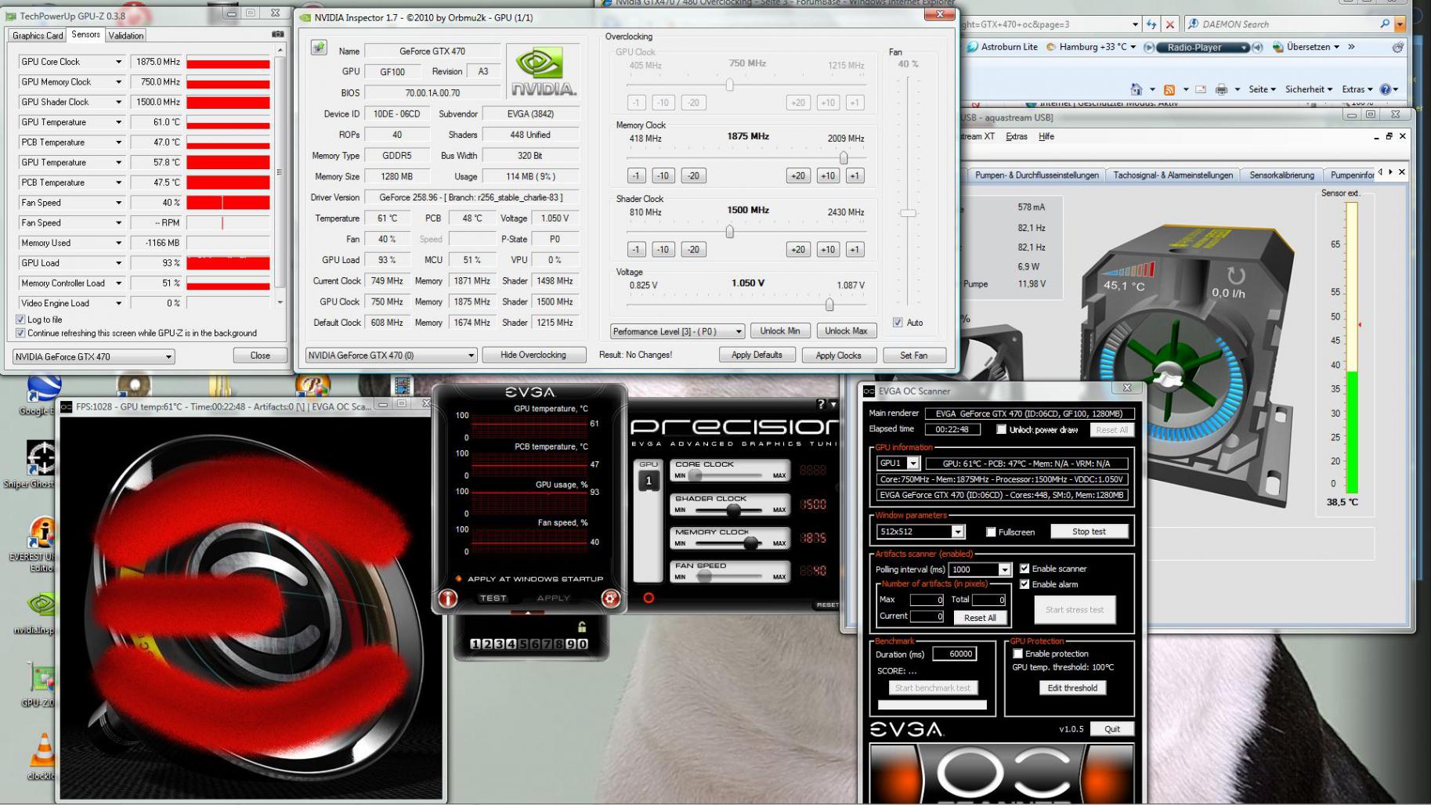Toggle the Enable alarm checkbox
The width and height of the screenshot is (1431, 805).
[1024, 584]
